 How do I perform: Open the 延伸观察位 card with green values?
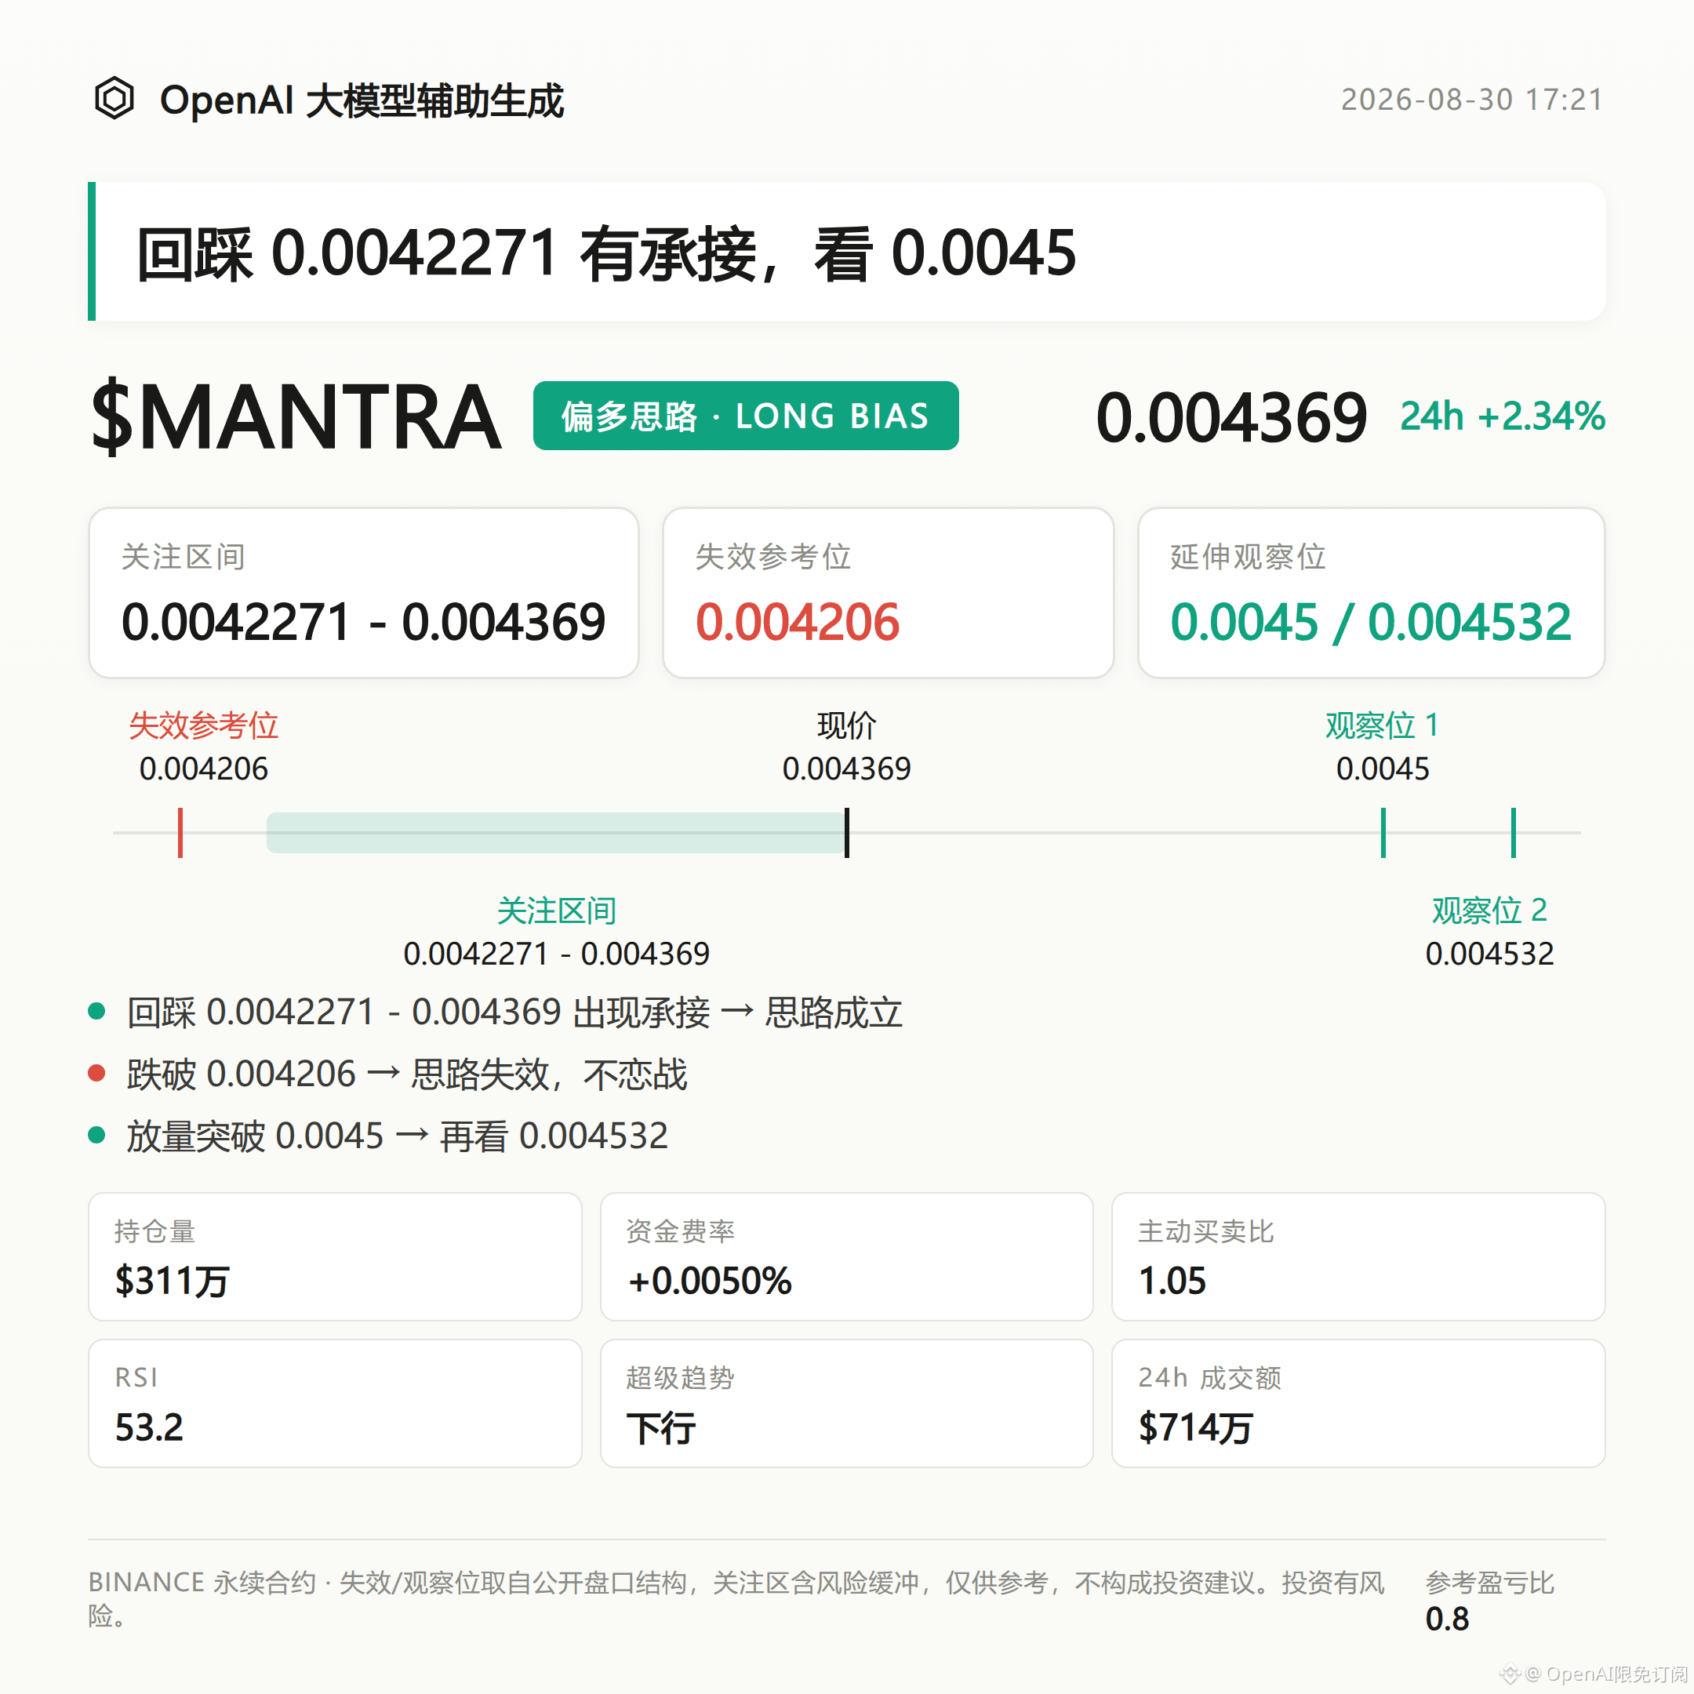pos(1372,593)
